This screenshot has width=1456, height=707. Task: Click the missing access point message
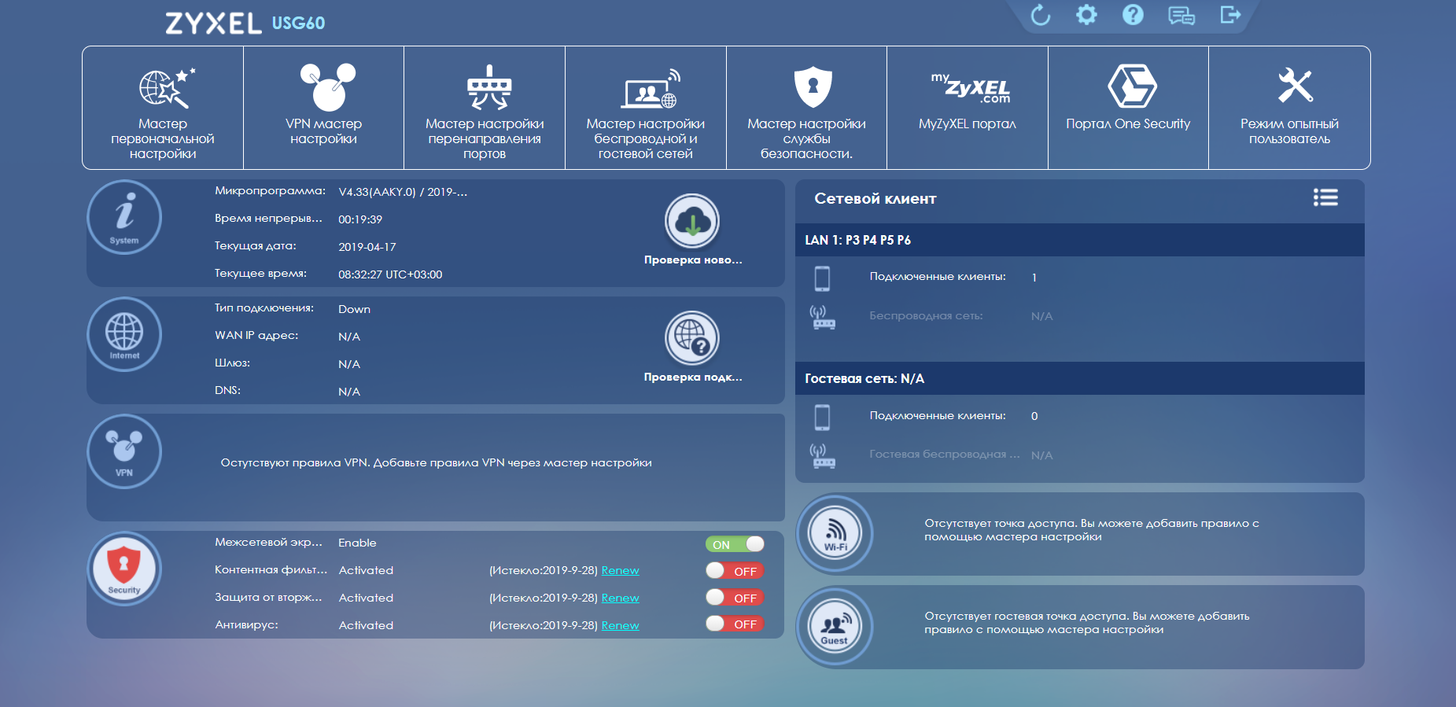click(1092, 530)
